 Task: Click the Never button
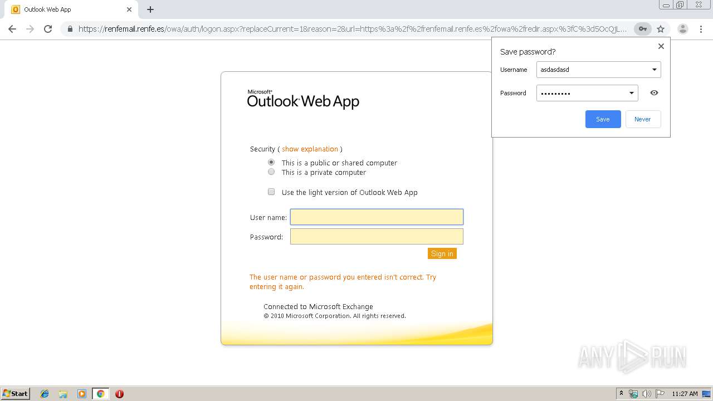643,119
